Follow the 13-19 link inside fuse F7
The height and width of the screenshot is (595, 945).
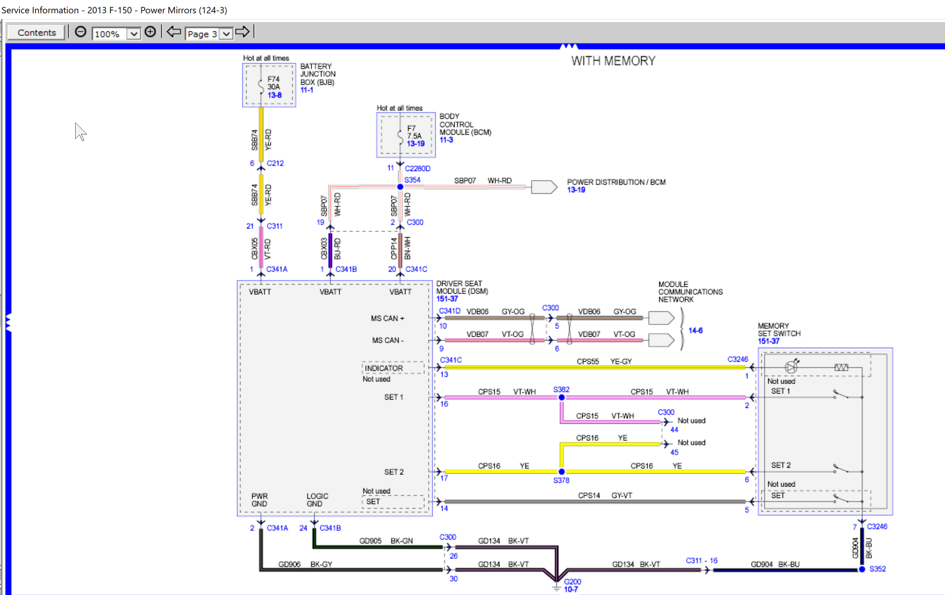click(x=416, y=144)
